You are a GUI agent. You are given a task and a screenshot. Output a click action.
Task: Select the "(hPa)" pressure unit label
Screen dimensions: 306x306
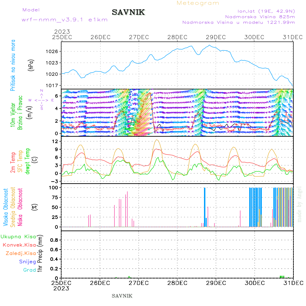pos(31,65)
